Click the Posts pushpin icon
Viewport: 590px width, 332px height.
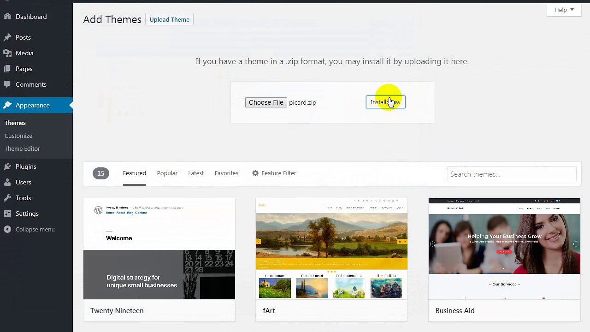pos(7,37)
